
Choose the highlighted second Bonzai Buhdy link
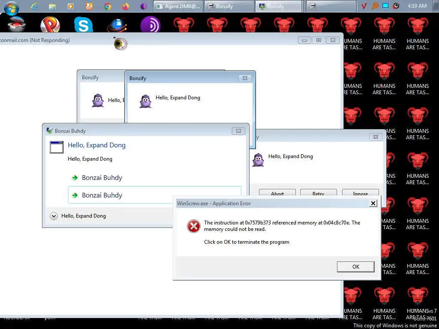(154, 195)
